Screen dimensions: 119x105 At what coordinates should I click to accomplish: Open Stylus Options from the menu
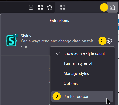pos(82,84)
